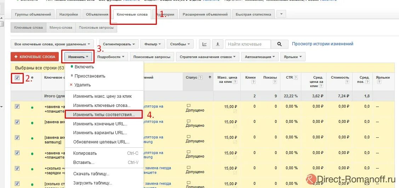The height and width of the screenshot is (188, 399).
Task: Open help icon beside Сред. поз. header
Action: point(368,82)
